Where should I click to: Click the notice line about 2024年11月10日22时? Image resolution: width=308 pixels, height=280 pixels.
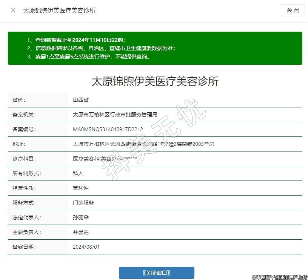point(80,40)
